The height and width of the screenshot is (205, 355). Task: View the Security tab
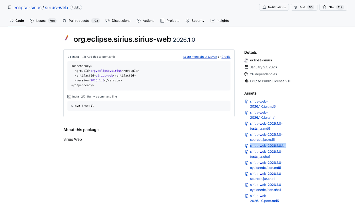[195, 21]
